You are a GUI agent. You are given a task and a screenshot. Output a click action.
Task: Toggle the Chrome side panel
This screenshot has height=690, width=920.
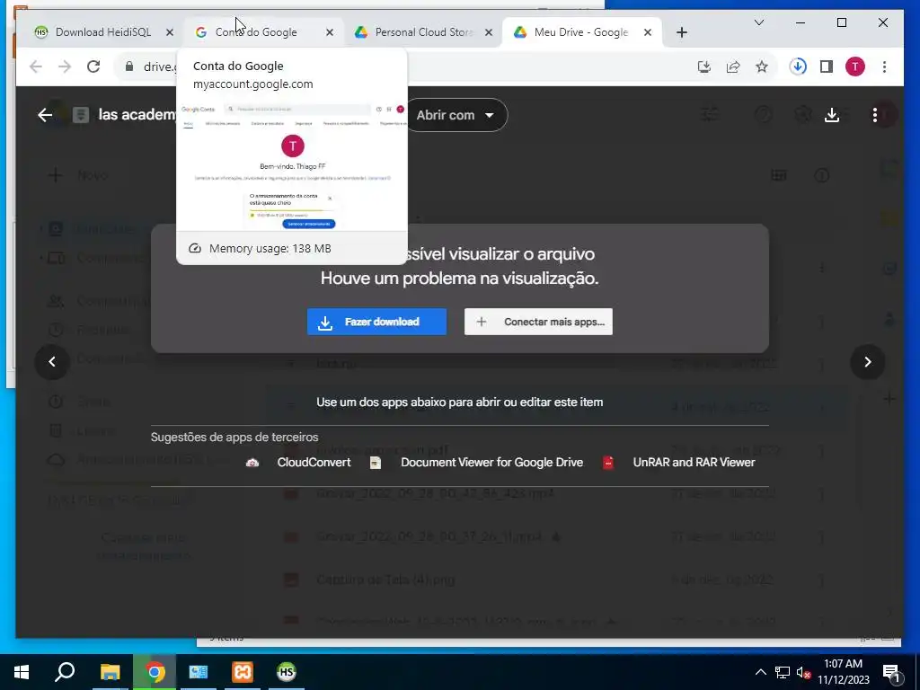(x=827, y=66)
